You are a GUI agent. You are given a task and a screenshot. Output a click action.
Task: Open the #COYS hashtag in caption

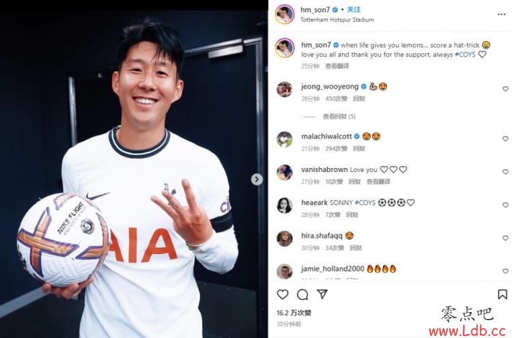[x=465, y=55]
